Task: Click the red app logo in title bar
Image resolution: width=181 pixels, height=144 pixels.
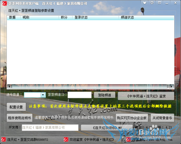Action: [4, 3]
